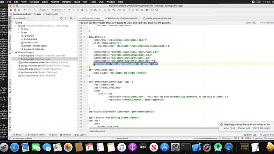Click the 'Open (⌘;)' link
This screenshot has width=274, height=154.
click(x=251, y=23)
